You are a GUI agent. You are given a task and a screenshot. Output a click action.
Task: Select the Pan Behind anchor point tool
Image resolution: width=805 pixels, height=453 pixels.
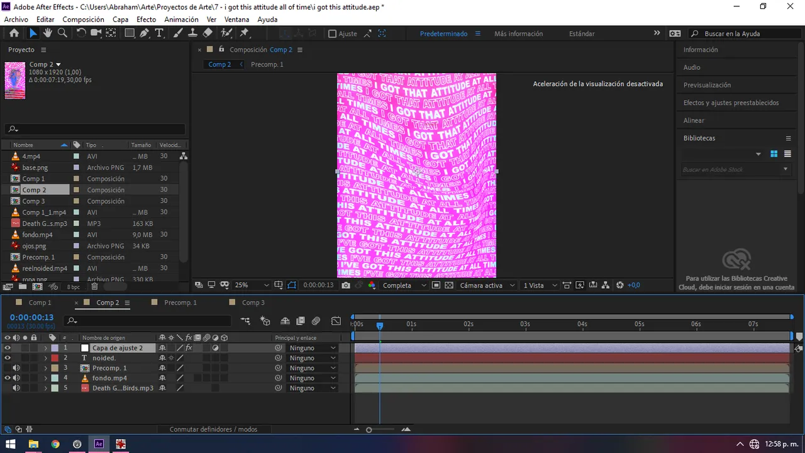tap(112, 33)
